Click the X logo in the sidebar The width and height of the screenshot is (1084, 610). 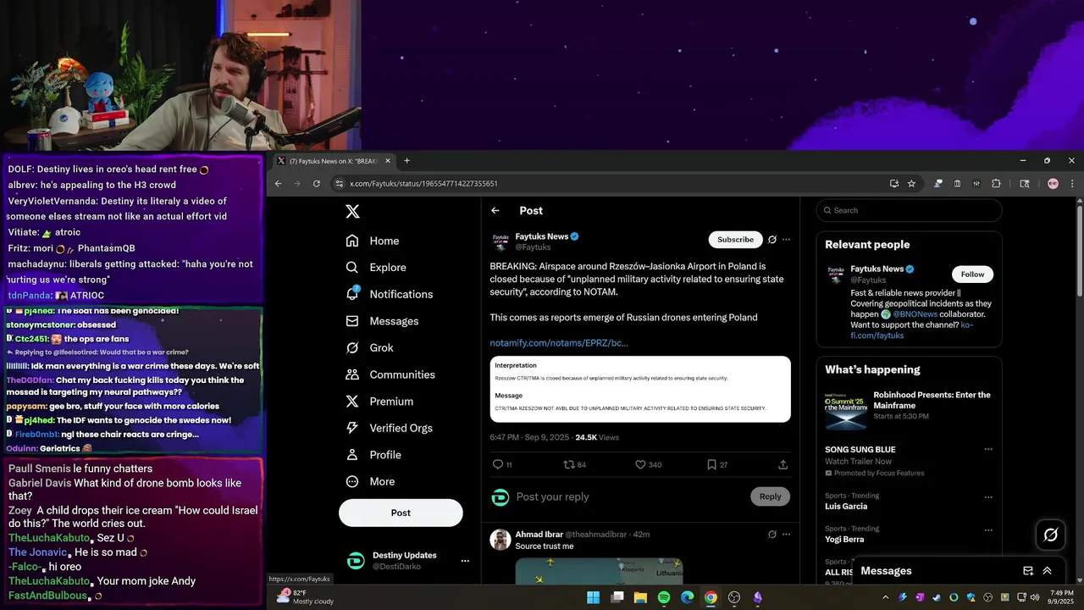pos(353,212)
